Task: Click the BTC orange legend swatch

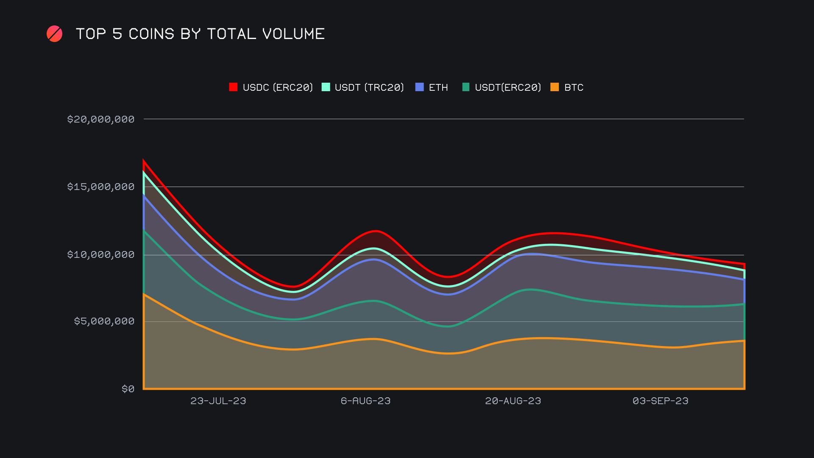Action: click(x=555, y=87)
